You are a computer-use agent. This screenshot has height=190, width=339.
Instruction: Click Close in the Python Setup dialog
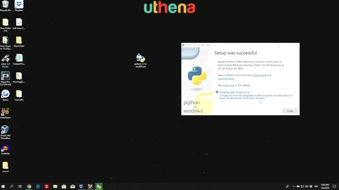coord(290,111)
